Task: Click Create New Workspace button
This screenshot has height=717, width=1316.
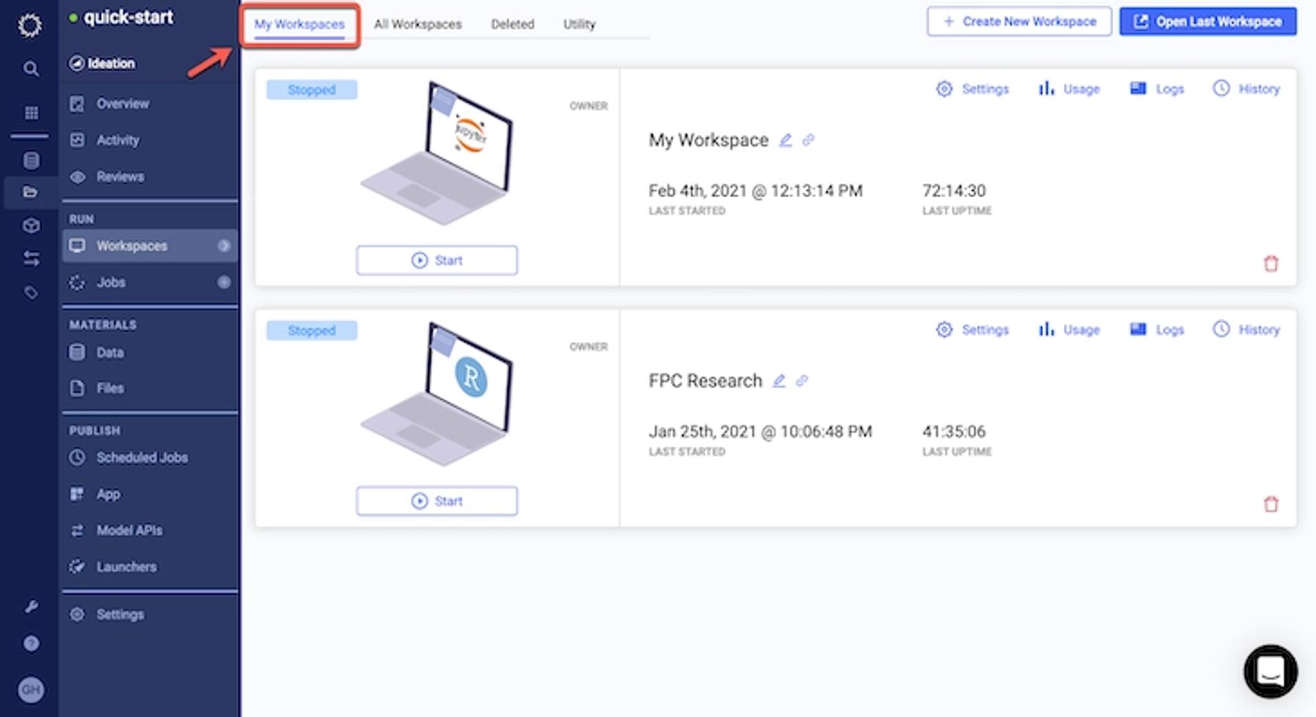Action: coord(1019,22)
